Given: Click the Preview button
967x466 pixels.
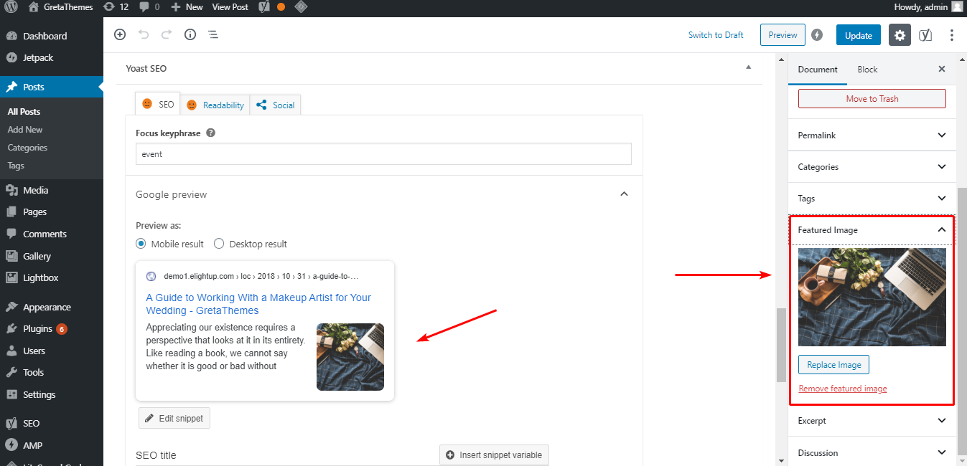Looking at the screenshot, I should pyautogui.click(x=783, y=35).
